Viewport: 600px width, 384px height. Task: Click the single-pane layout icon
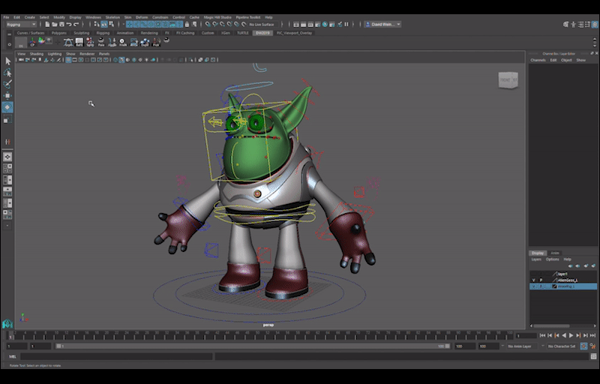click(7, 157)
